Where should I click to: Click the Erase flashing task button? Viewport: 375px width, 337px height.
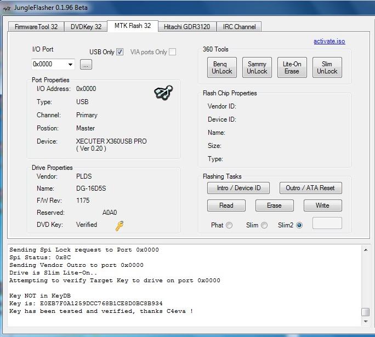tap(274, 205)
